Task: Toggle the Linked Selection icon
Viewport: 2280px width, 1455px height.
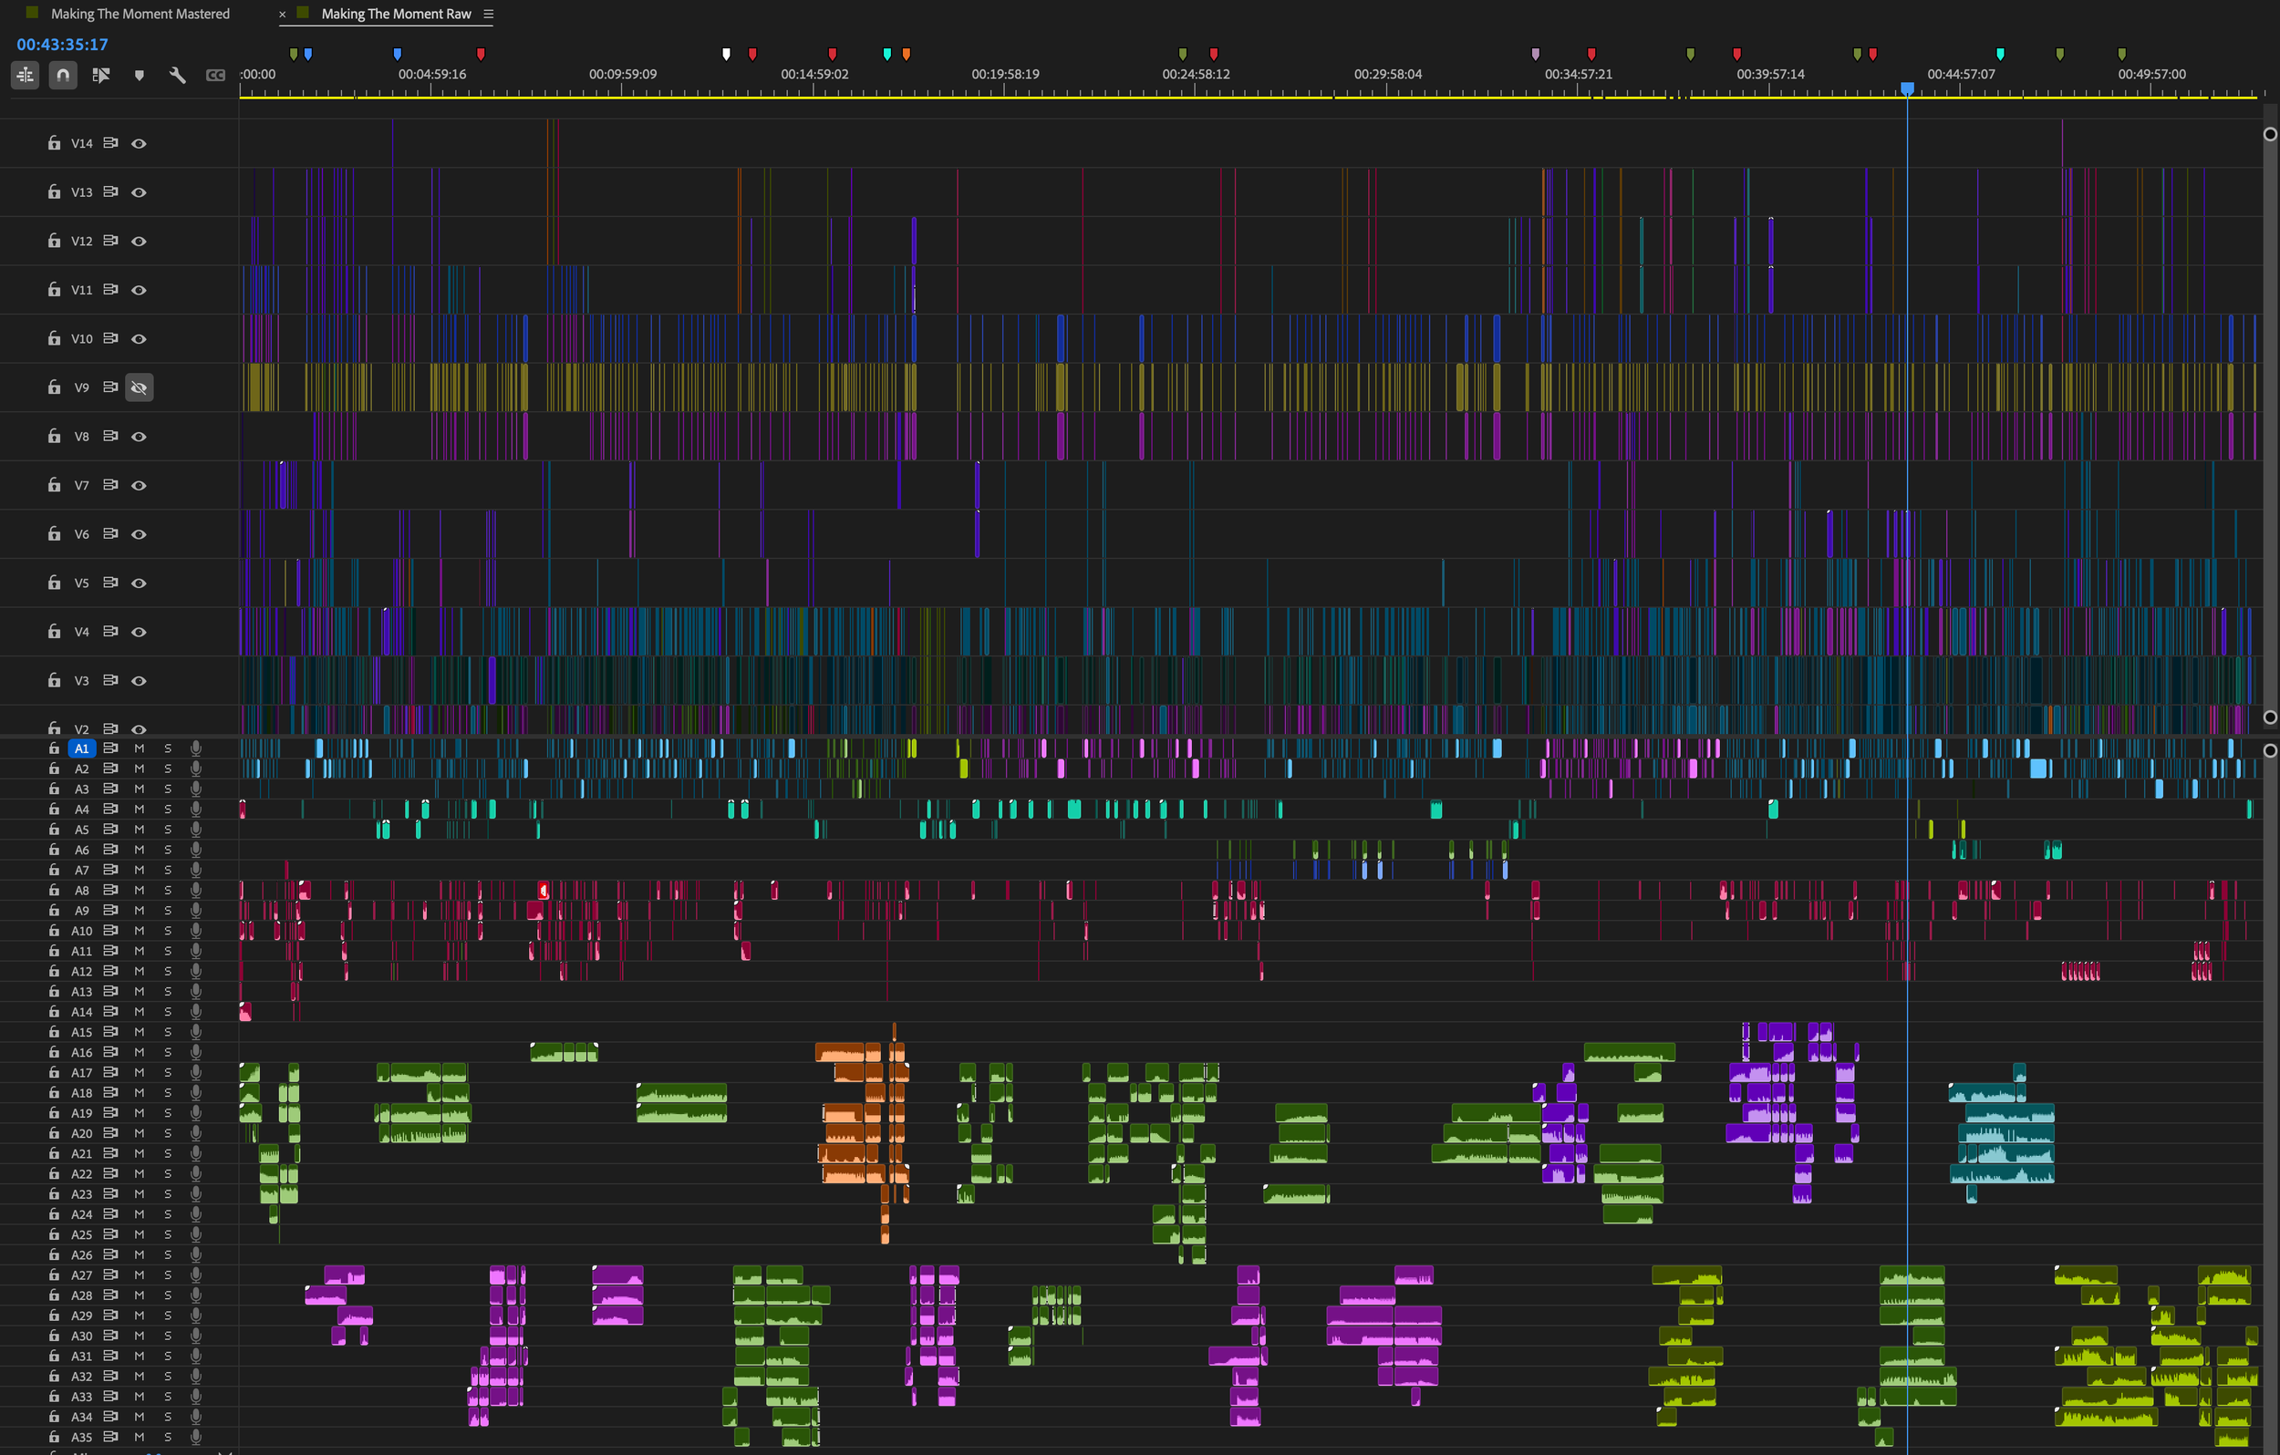Action: coord(100,75)
